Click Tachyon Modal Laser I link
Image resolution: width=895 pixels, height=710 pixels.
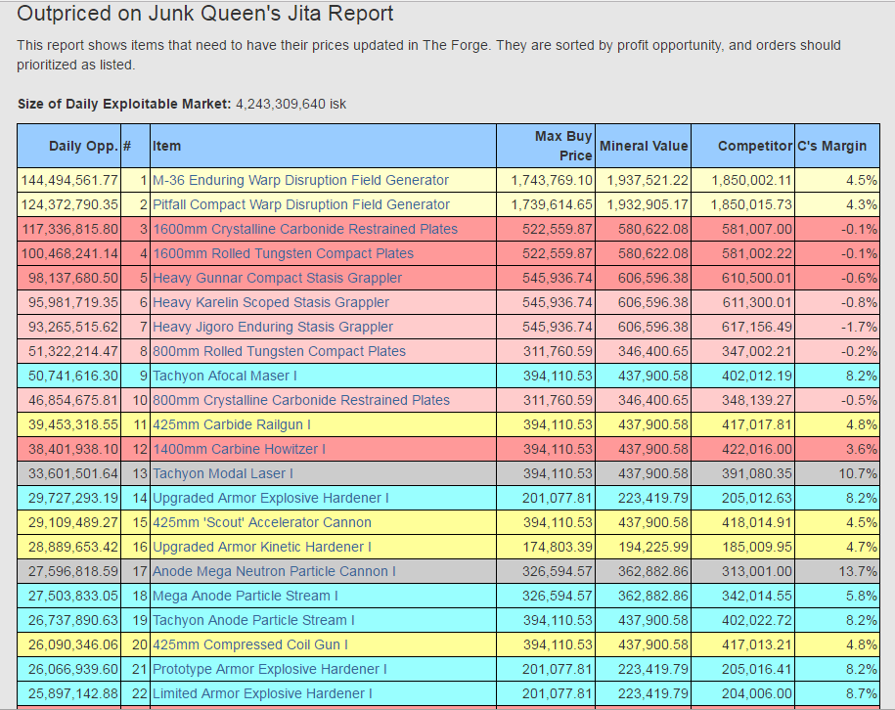pyautogui.click(x=223, y=473)
